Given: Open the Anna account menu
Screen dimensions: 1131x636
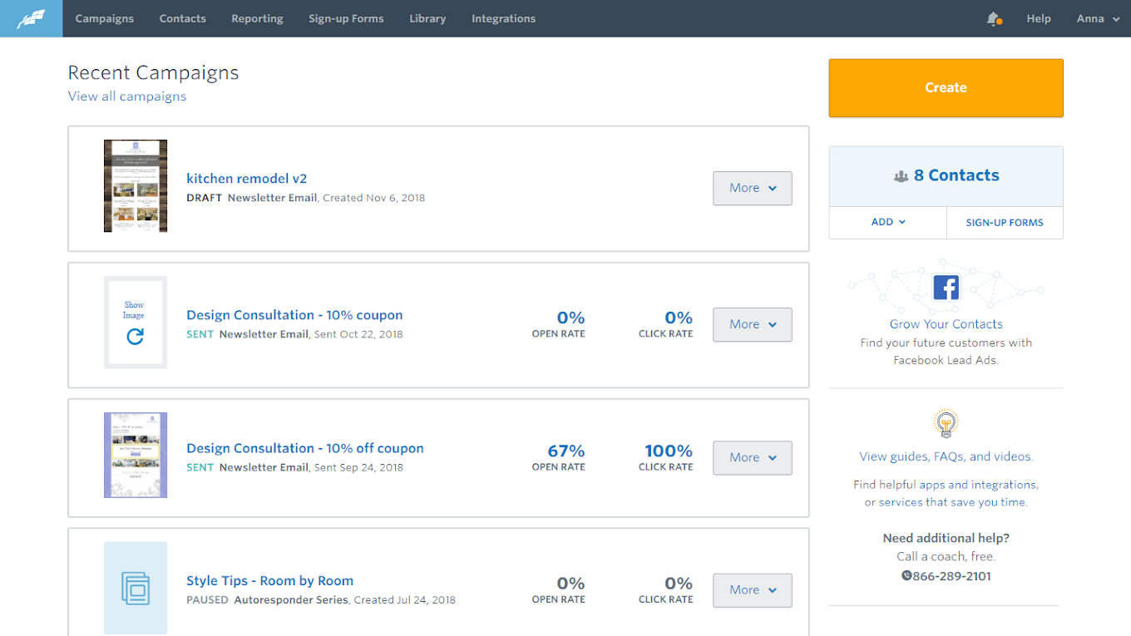Looking at the screenshot, I should tap(1098, 18).
